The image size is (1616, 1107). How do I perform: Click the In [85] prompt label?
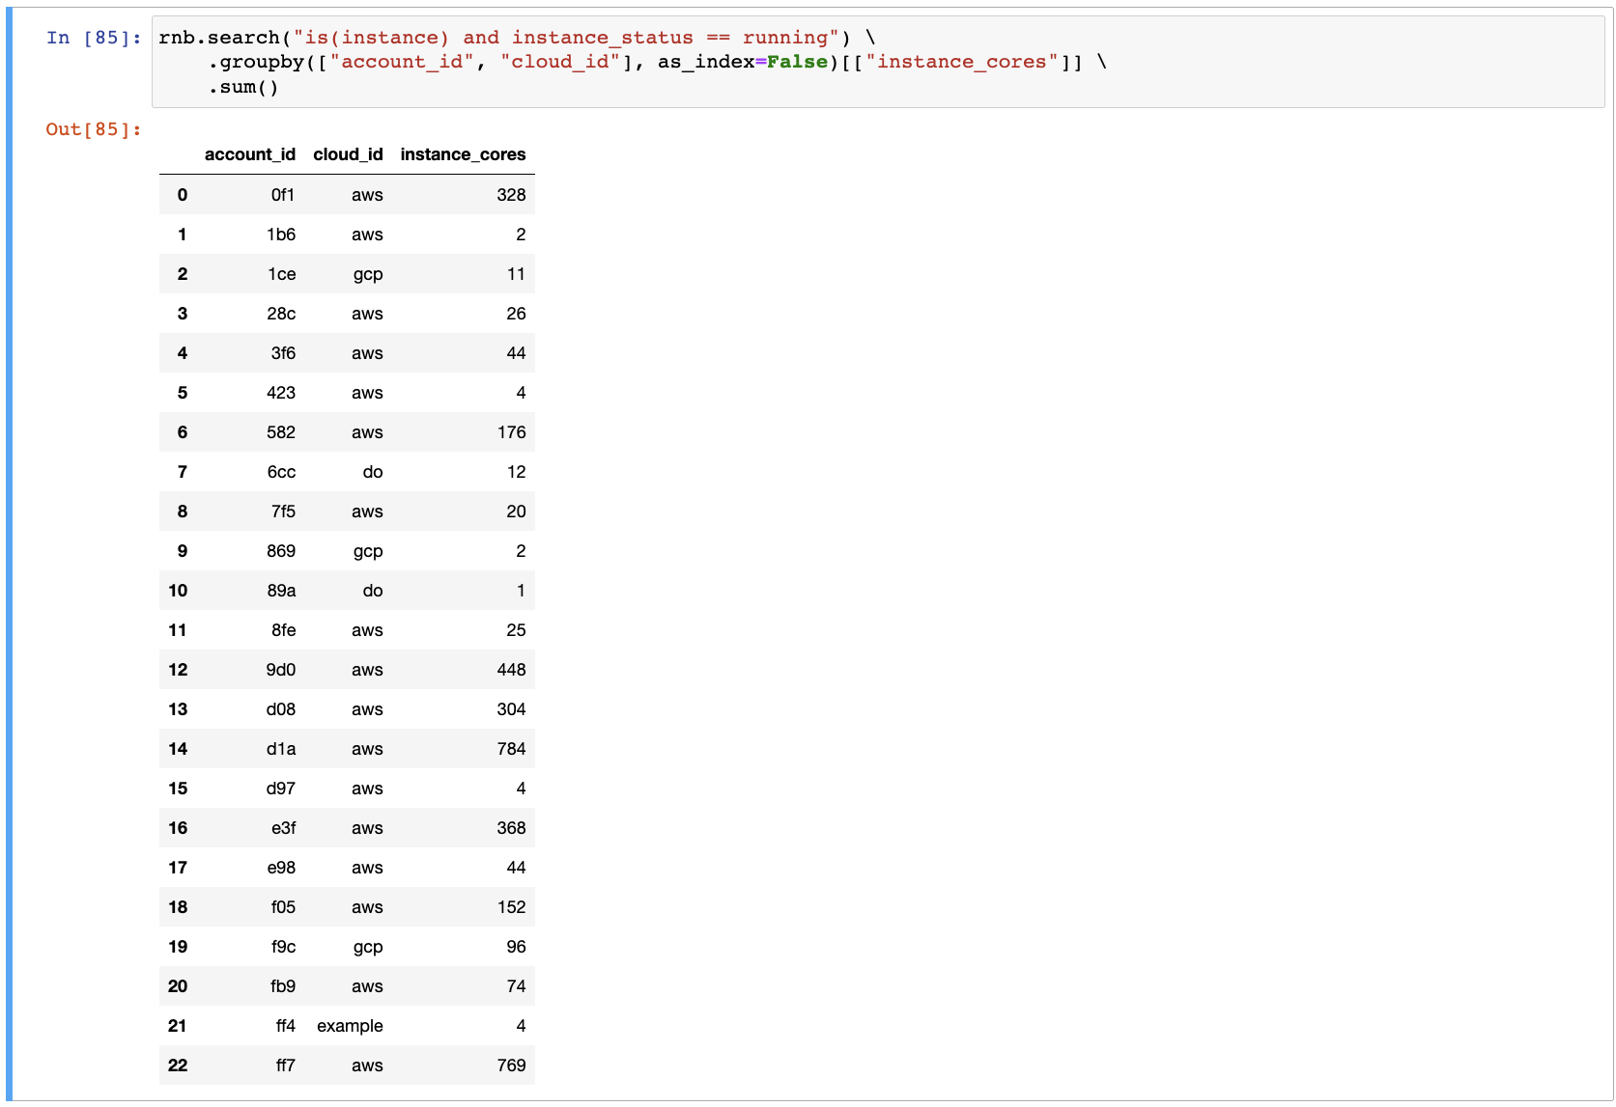pos(94,38)
